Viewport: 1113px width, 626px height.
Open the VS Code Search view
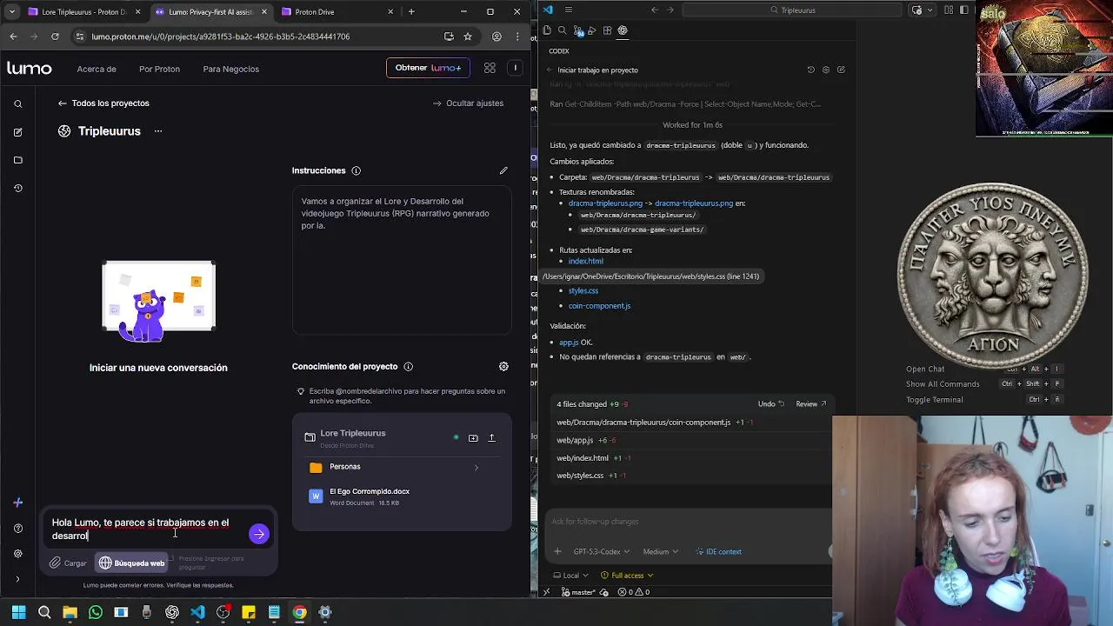click(562, 30)
